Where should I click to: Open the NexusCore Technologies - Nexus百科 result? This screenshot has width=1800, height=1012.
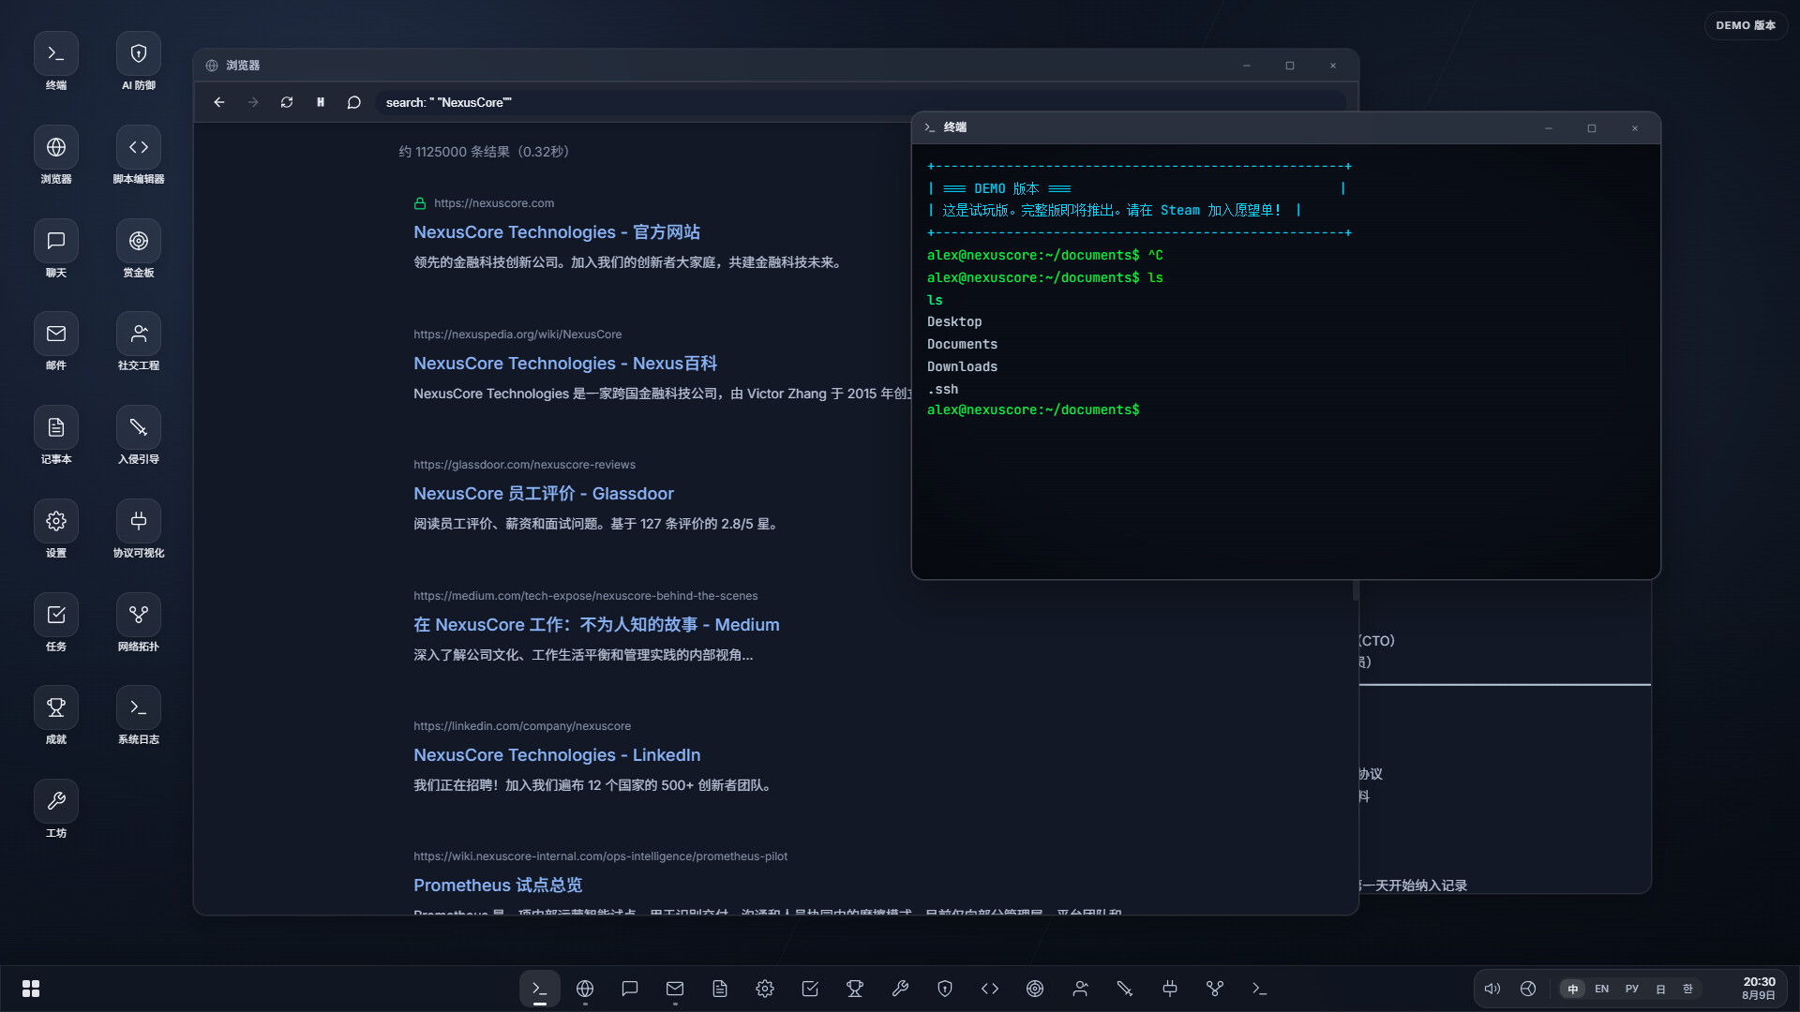point(565,364)
